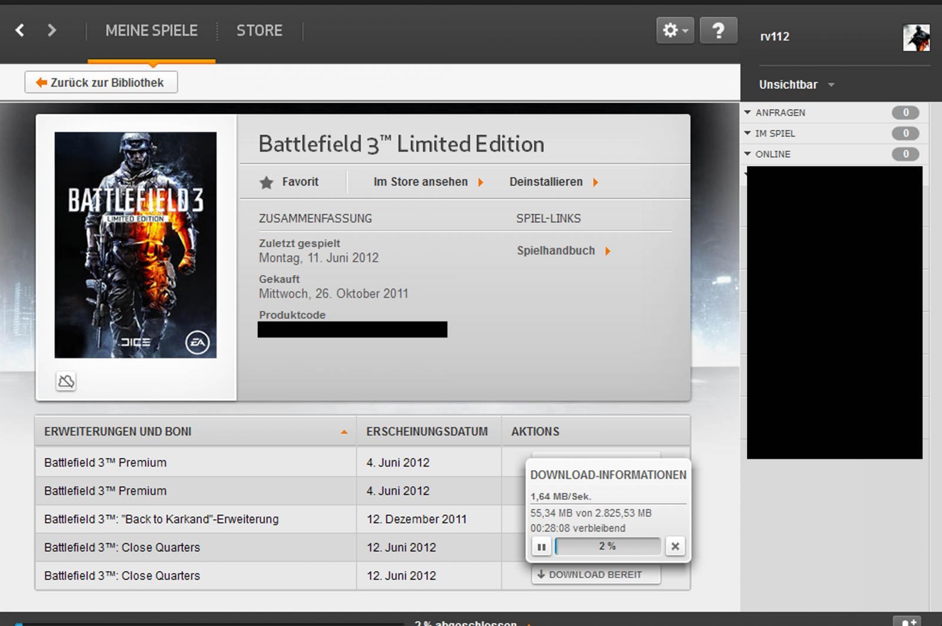This screenshot has height=626, width=942.
Task: Click the 2 % download progress bar
Action: click(608, 546)
